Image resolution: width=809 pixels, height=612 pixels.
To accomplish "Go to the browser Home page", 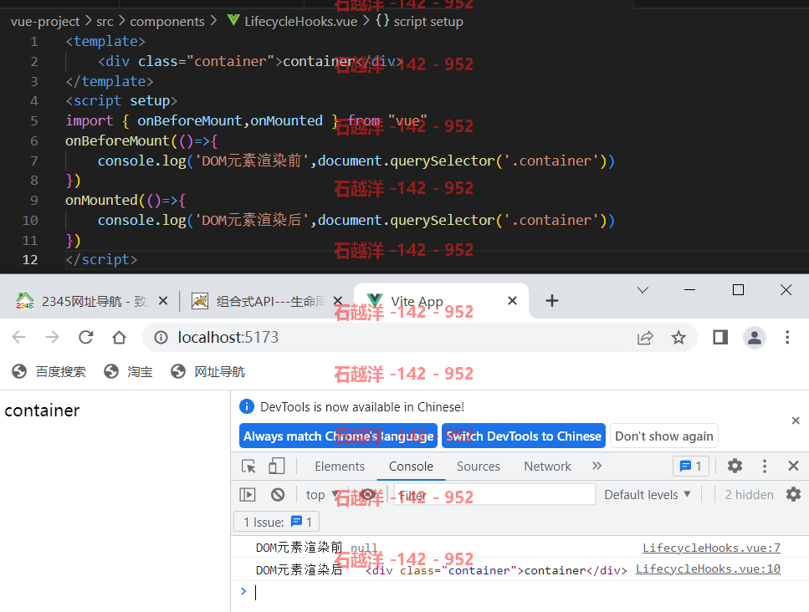I will (119, 337).
